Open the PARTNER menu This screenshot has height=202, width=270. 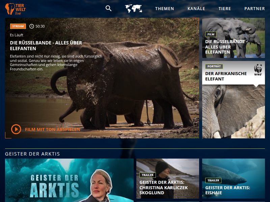coord(254,9)
